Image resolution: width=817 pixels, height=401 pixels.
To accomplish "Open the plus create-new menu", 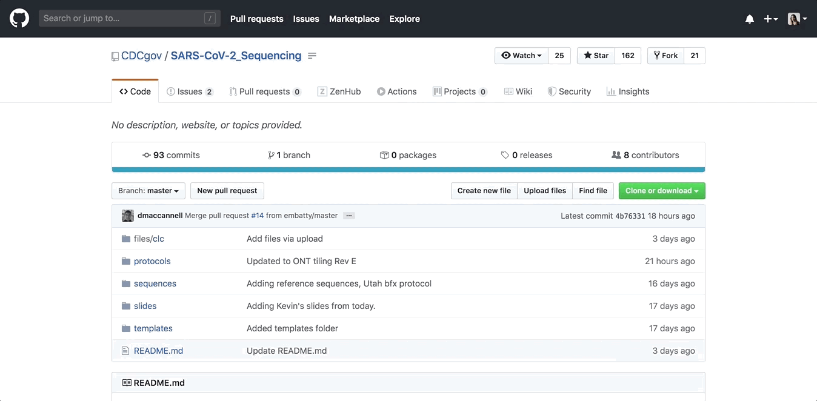I will click(x=770, y=19).
